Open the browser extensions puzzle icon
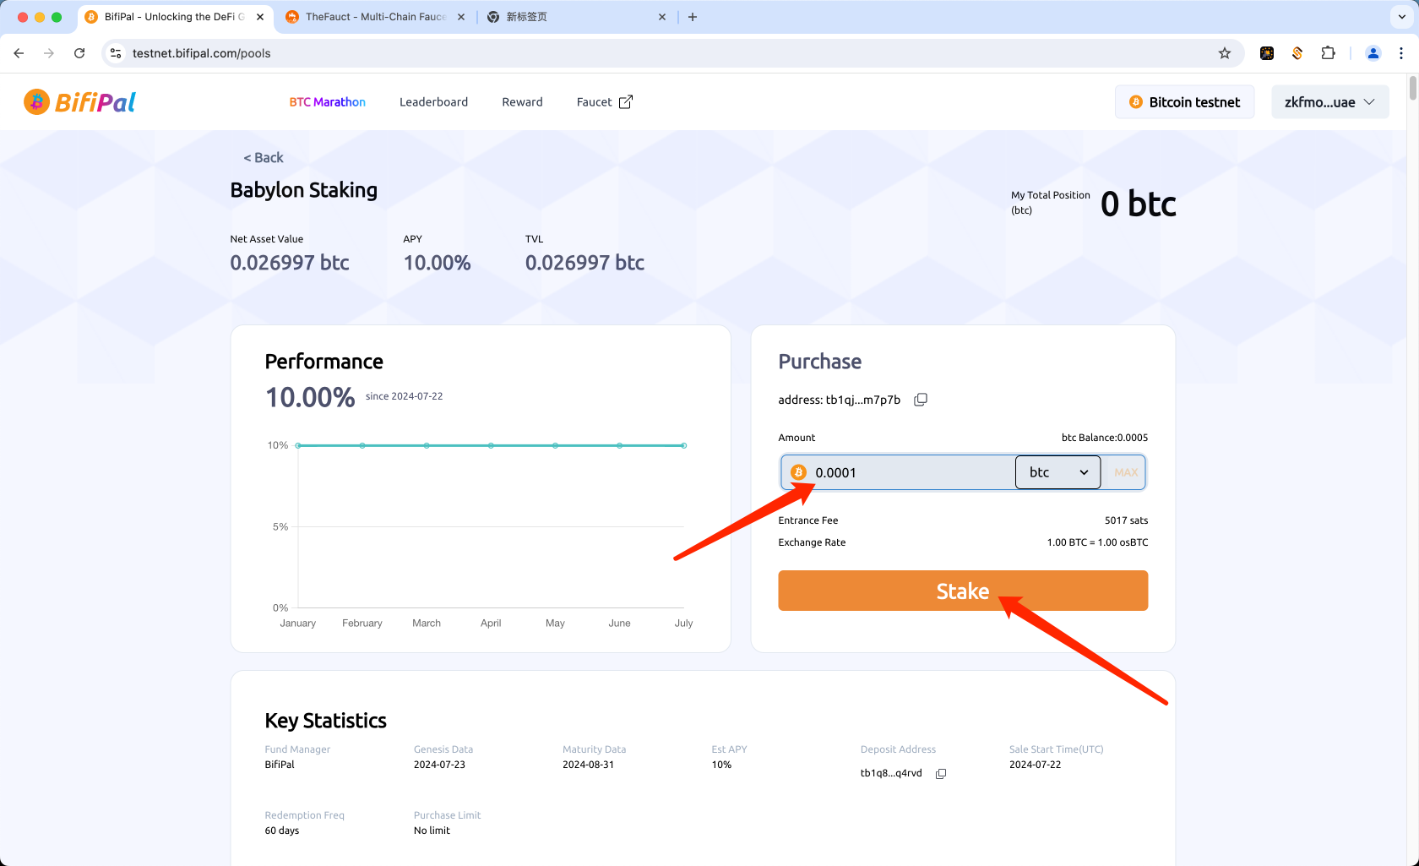1419x866 pixels. [x=1328, y=53]
